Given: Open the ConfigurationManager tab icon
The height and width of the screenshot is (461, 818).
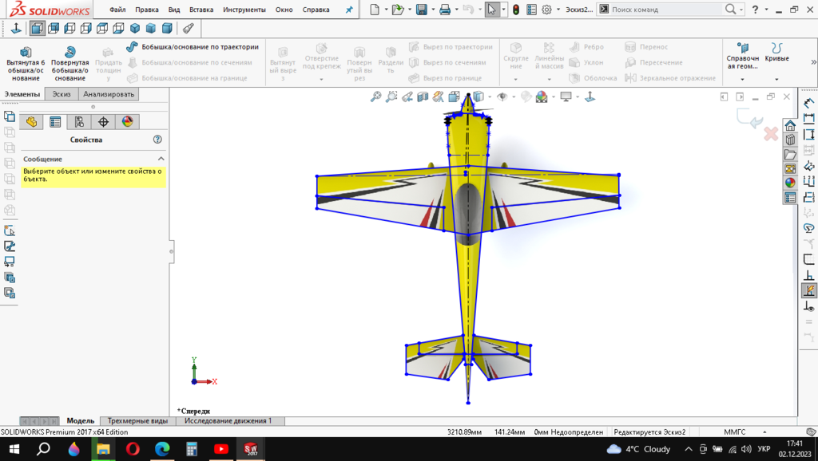Looking at the screenshot, I should [x=79, y=122].
